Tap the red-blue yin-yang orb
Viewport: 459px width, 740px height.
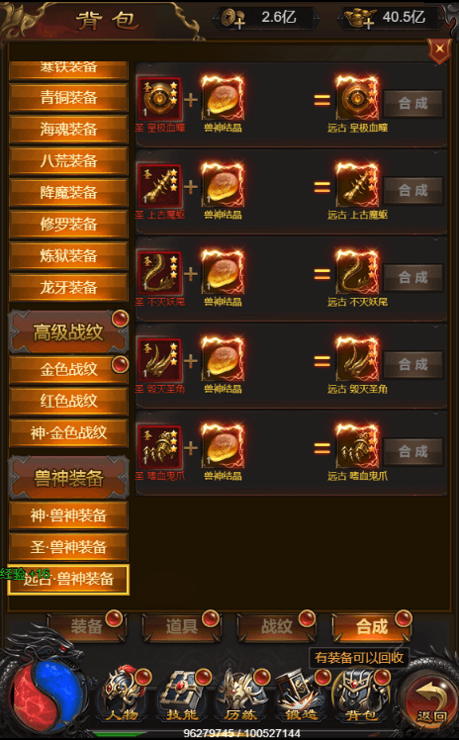[x=46, y=695]
